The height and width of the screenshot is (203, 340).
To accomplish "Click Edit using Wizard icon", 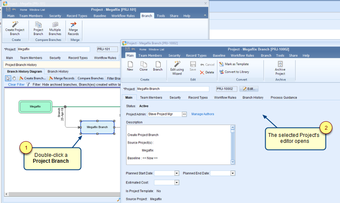I will (177, 64).
